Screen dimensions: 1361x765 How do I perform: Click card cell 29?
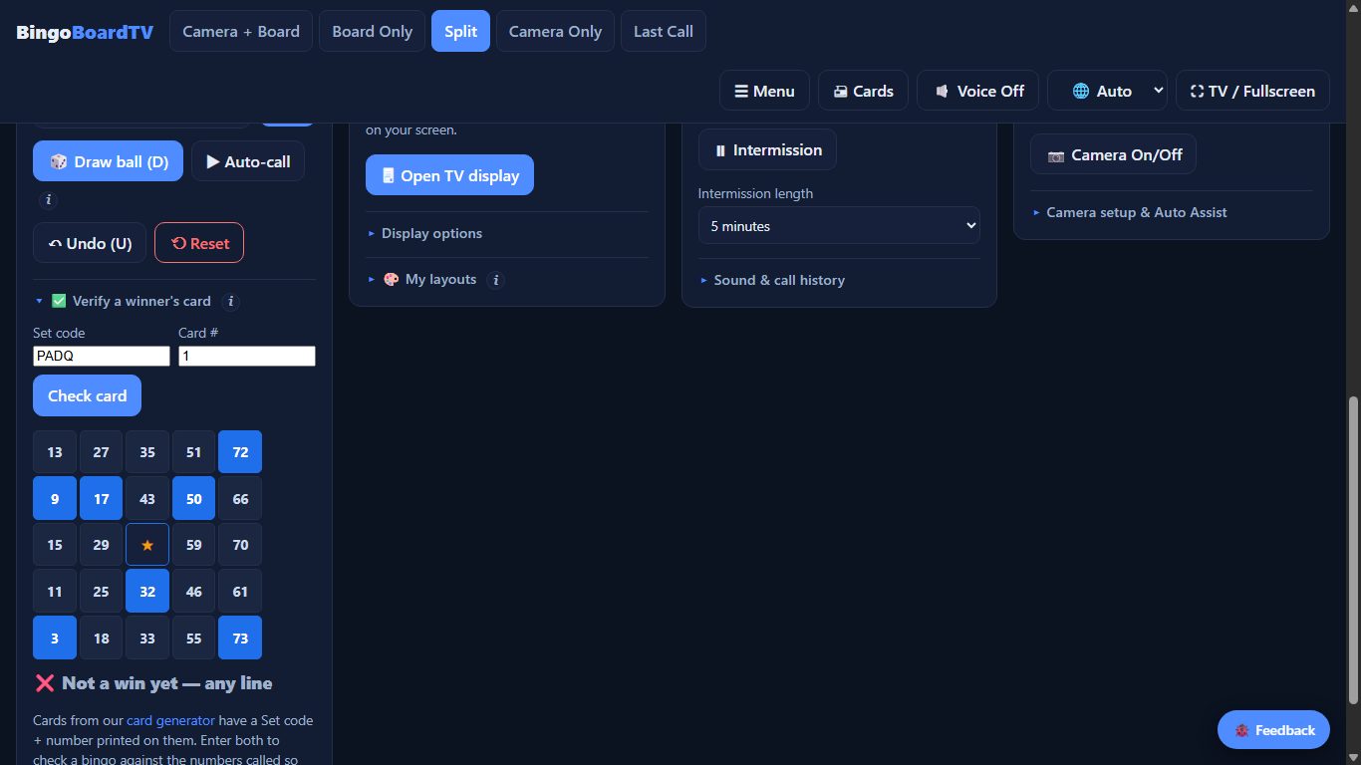[101, 545]
